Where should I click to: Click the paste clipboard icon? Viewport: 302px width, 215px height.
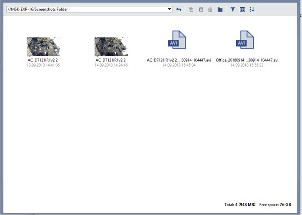point(201,10)
